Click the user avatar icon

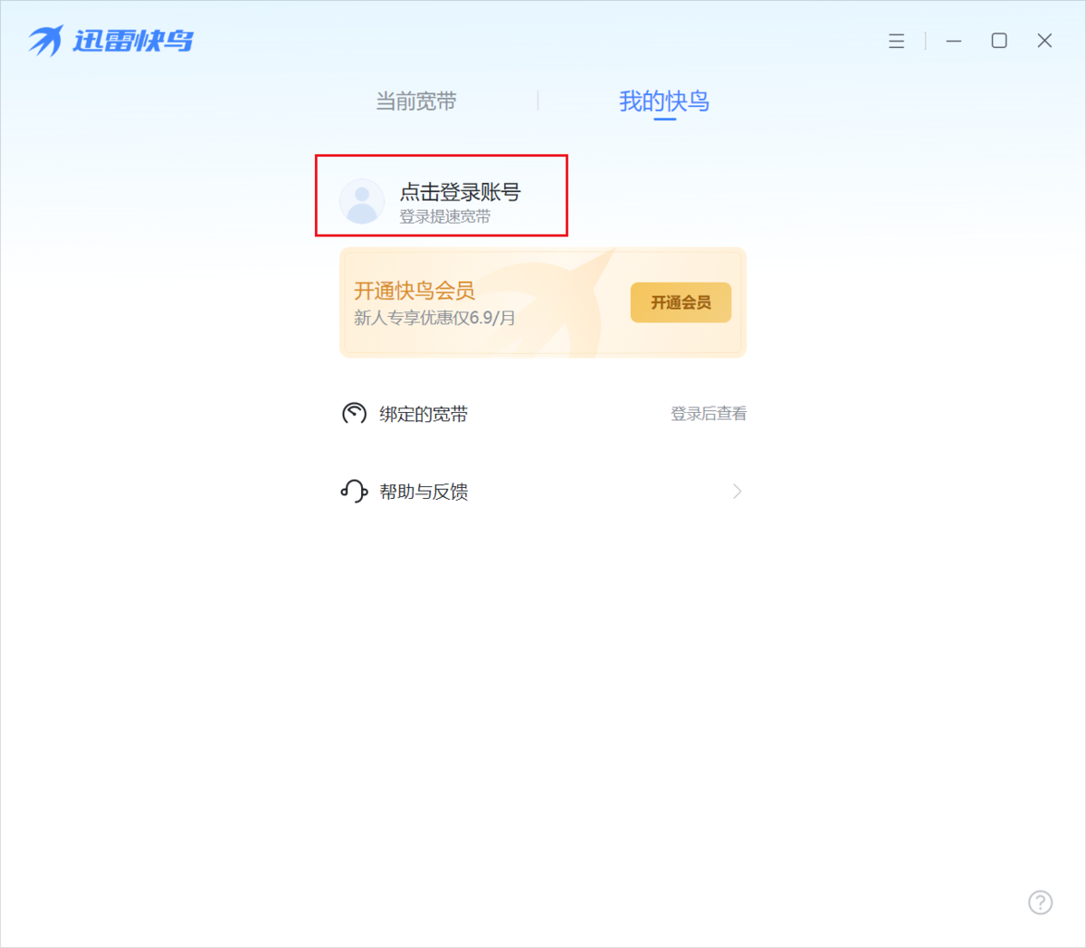[x=362, y=200]
